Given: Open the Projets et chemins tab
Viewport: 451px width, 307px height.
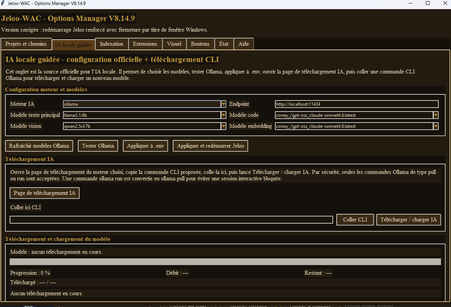Looking at the screenshot, I should 26,44.
